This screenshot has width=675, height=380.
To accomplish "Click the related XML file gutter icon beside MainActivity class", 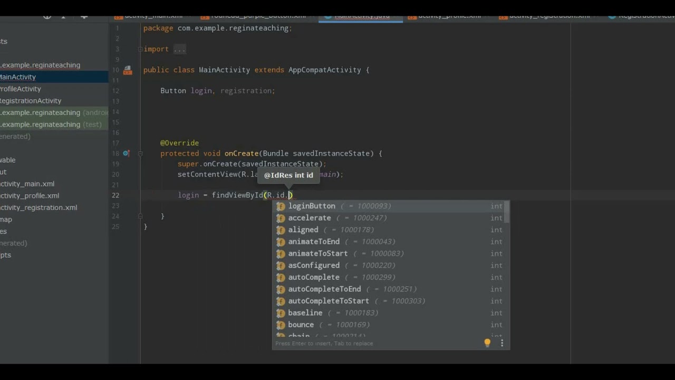I will pyautogui.click(x=128, y=70).
